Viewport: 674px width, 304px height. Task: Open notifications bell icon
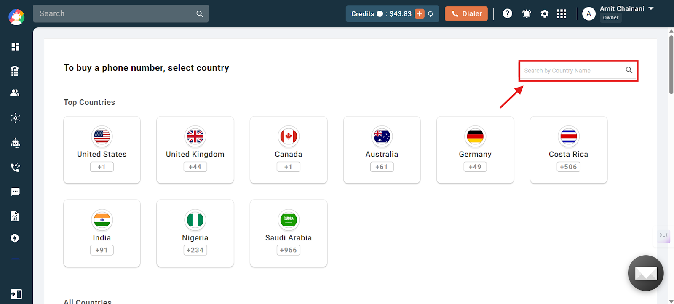[x=527, y=13]
